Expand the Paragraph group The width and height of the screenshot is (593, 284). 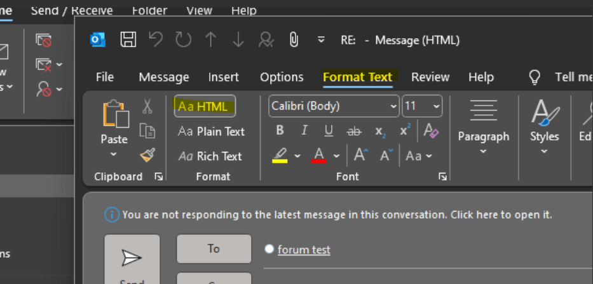(483, 128)
